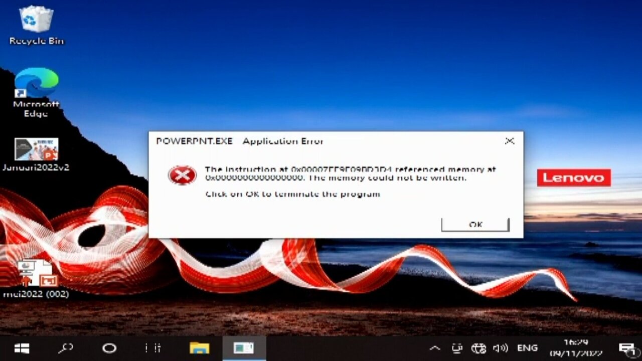
Task: Switch to the active app in taskbar
Action: 244,348
